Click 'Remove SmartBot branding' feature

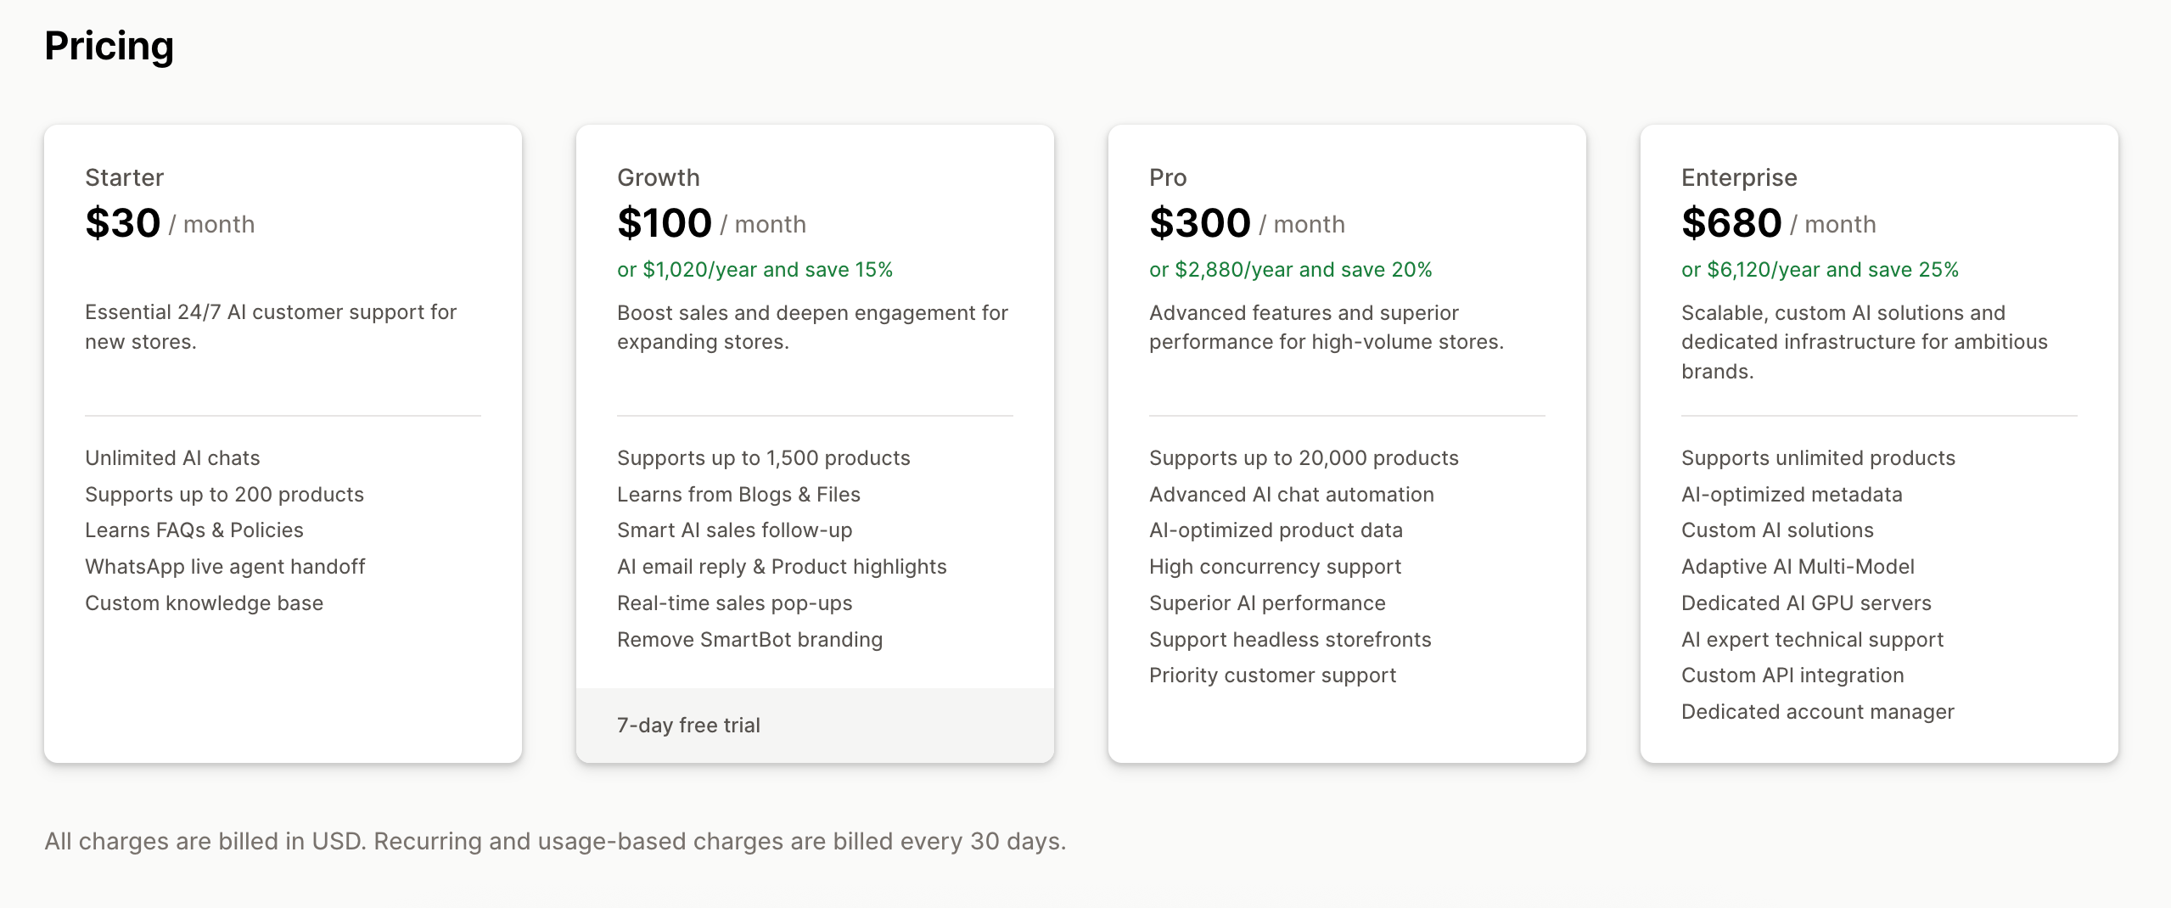click(749, 640)
